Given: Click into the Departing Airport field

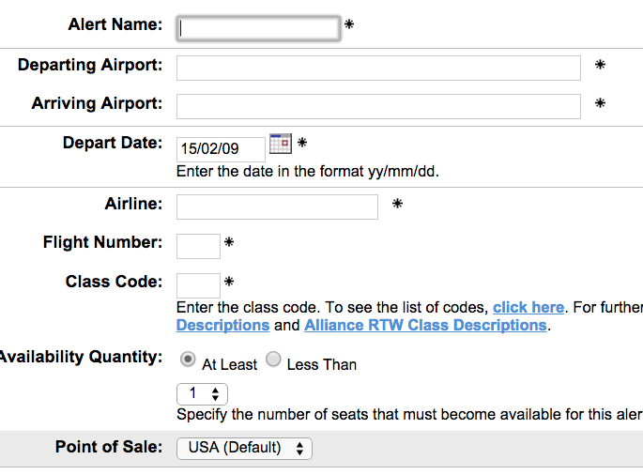Looking at the screenshot, I should (x=378, y=68).
